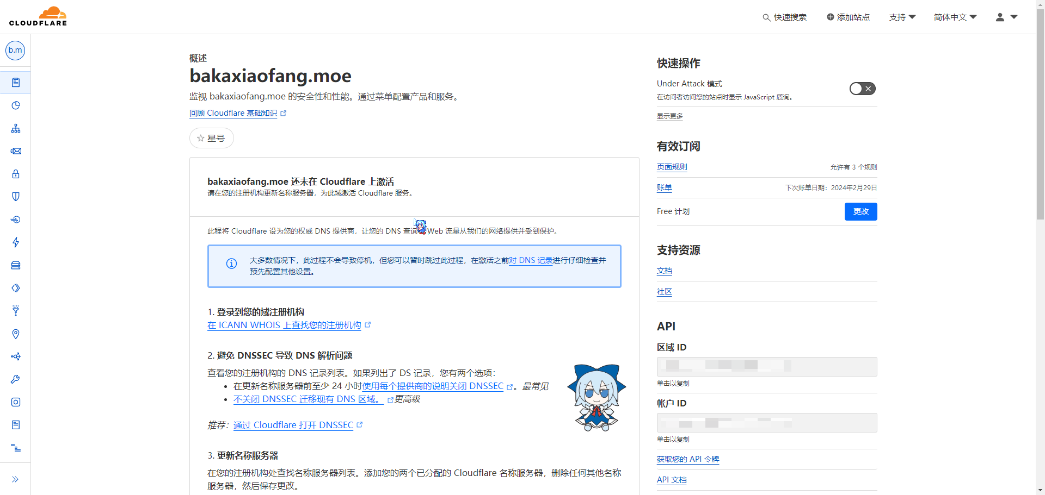
Task: Click the Network location pin icon
Action: 16,334
